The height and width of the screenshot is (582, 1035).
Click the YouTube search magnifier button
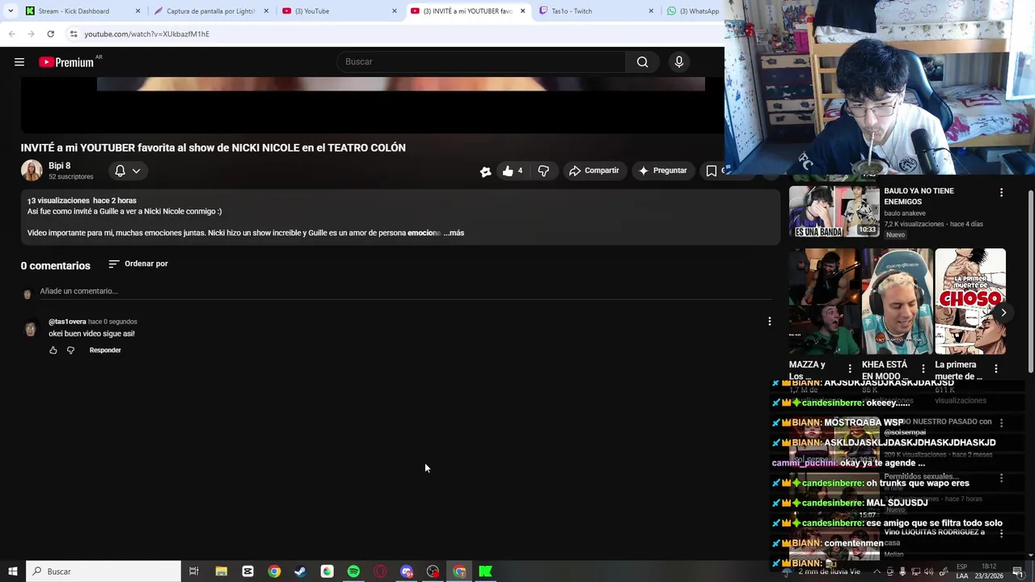coord(642,62)
